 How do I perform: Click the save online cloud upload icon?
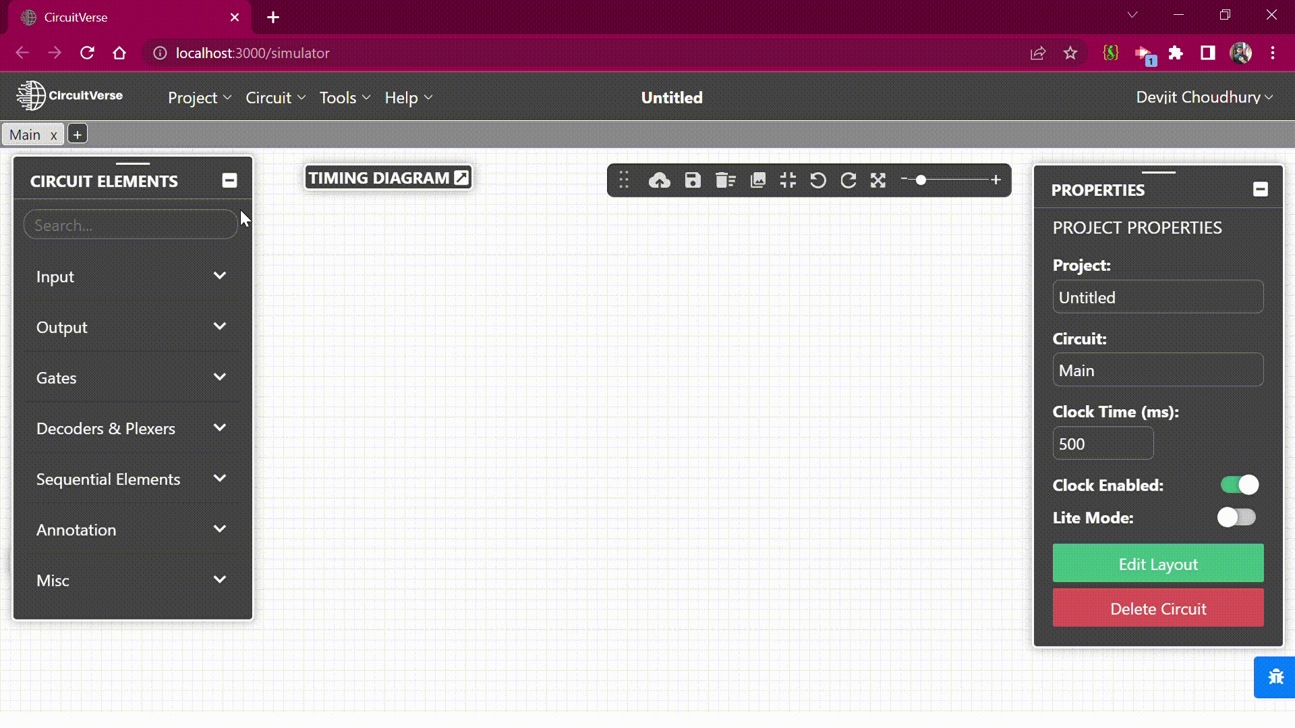click(659, 181)
